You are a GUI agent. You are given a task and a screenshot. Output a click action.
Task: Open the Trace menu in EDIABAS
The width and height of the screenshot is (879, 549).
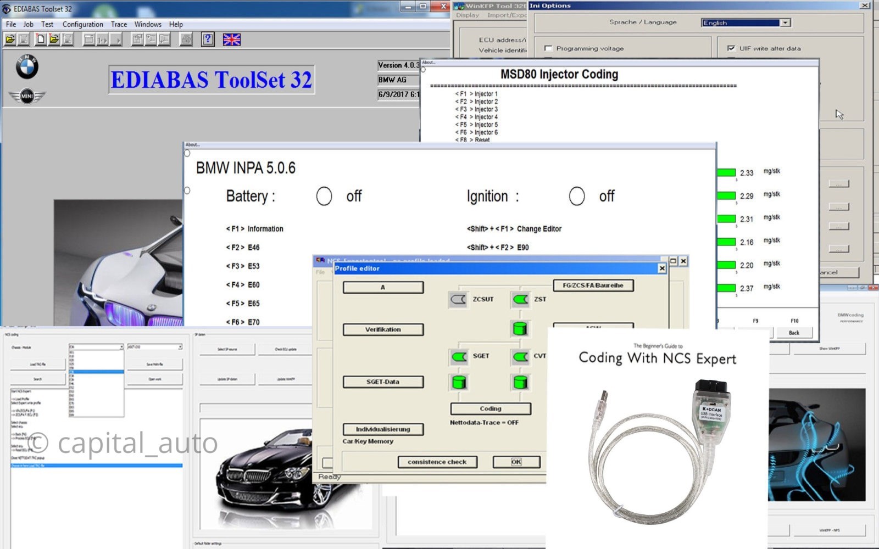[119, 24]
